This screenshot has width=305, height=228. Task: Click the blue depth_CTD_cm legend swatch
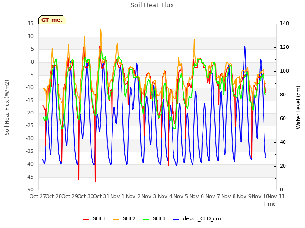click(x=176, y=219)
